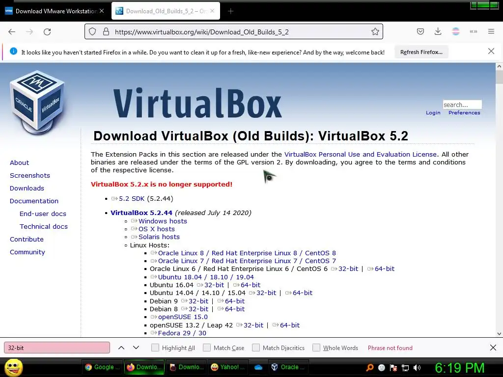The image size is (503, 377).
Task: Click the URL address bar
Action: click(233, 32)
